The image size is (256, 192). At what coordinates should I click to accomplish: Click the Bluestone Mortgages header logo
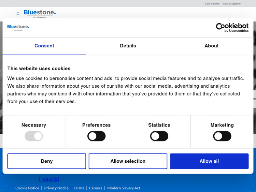pos(40,13)
